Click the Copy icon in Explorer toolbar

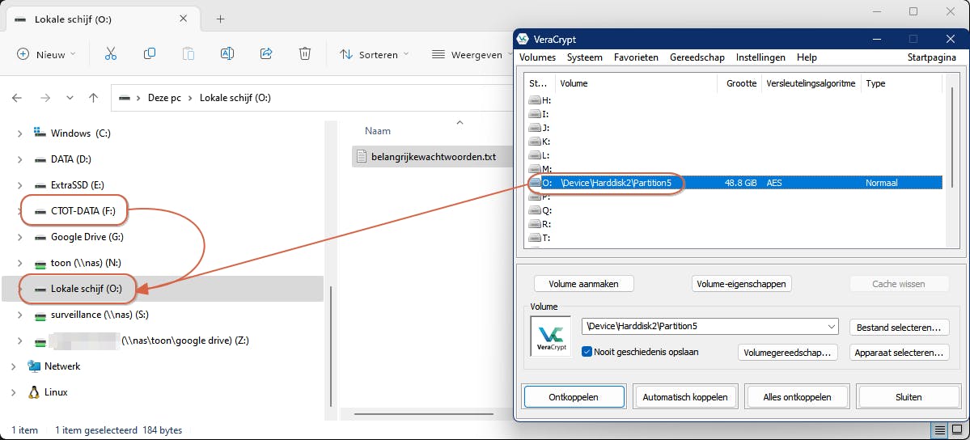point(149,54)
